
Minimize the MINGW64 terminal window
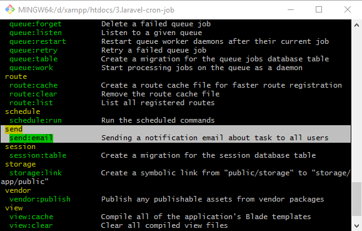291,9
